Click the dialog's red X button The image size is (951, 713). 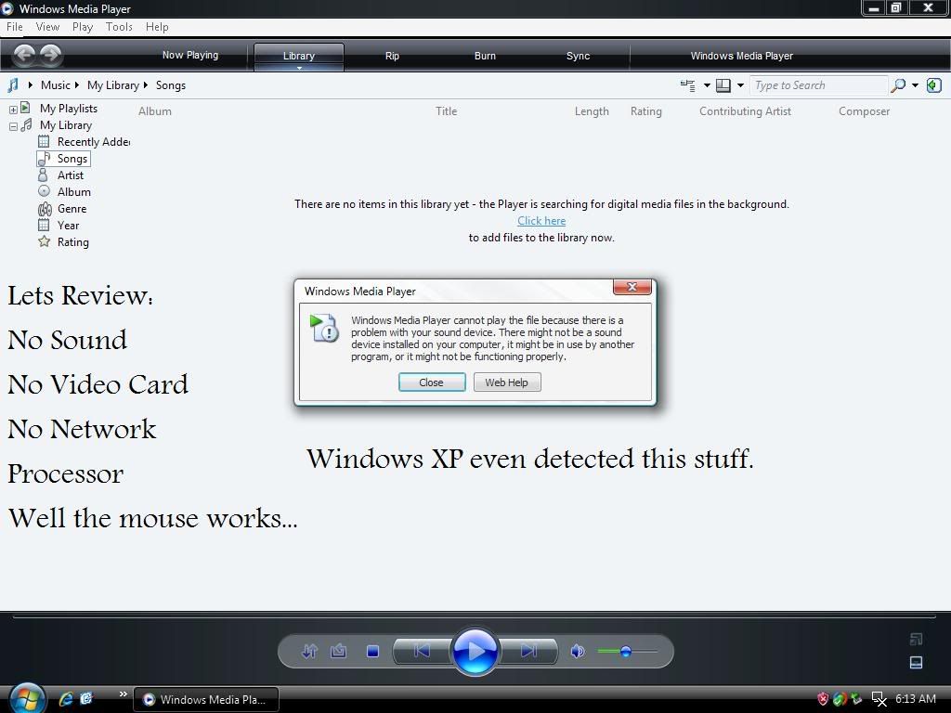pos(632,287)
